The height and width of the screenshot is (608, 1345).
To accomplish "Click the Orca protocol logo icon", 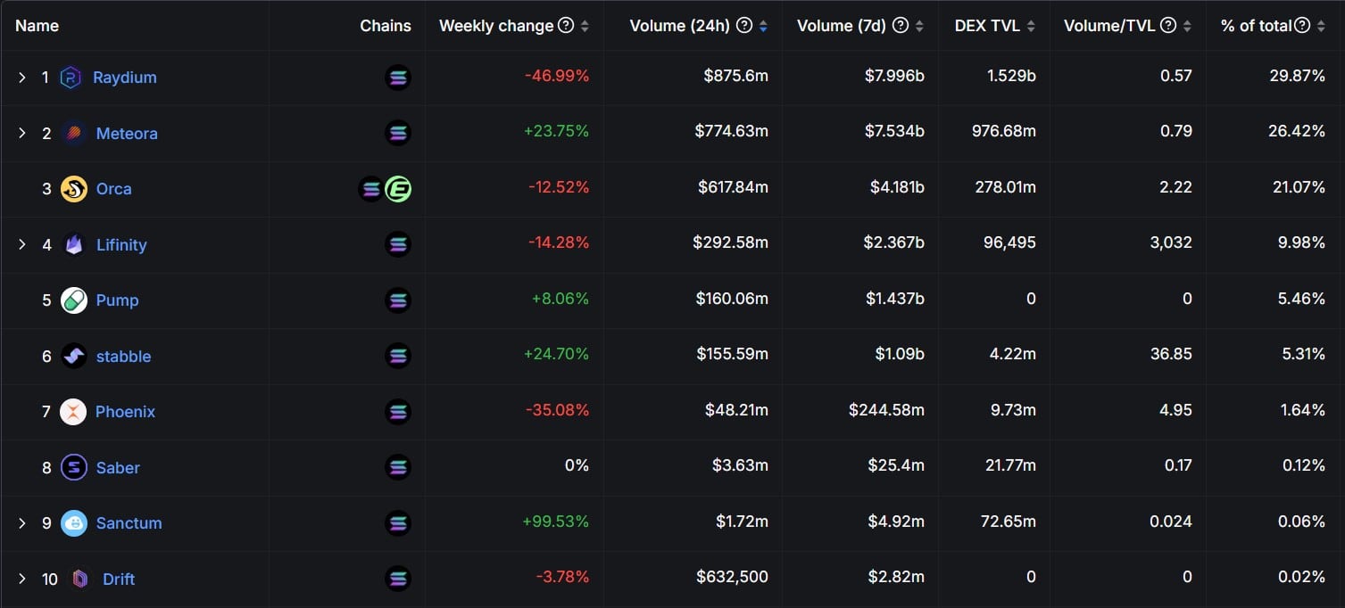I will (73, 189).
